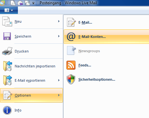This screenshot has height=118, width=149.
Task: Click the blue Info circle icon
Action: point(7,110)
